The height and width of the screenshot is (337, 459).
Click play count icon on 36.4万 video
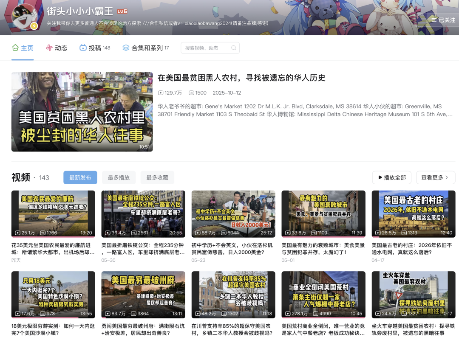tap(108, 233)
